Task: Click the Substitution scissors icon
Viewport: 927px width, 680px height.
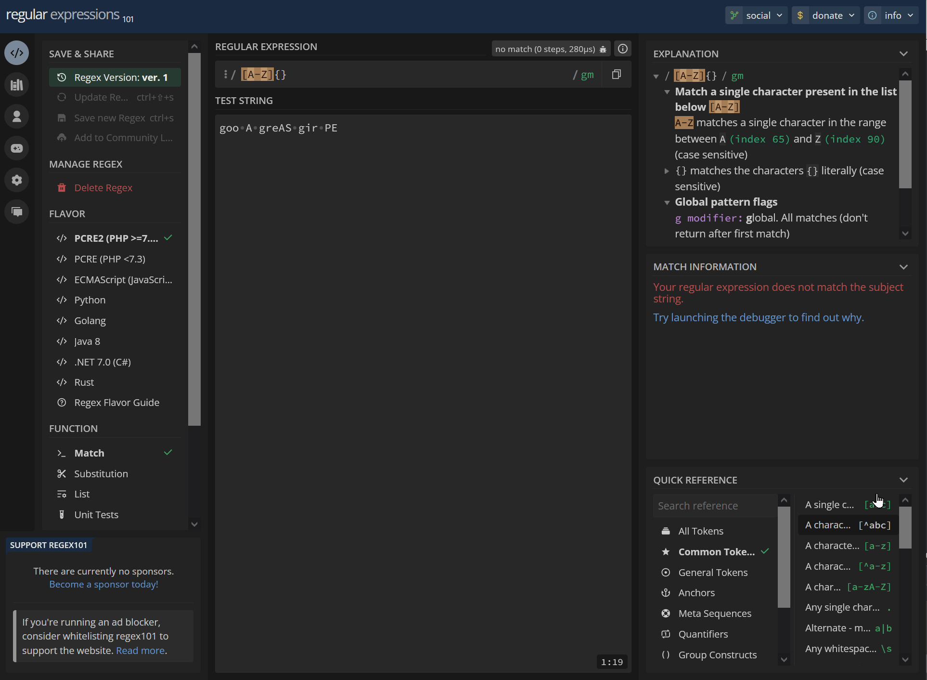Action: click(62, 474)
